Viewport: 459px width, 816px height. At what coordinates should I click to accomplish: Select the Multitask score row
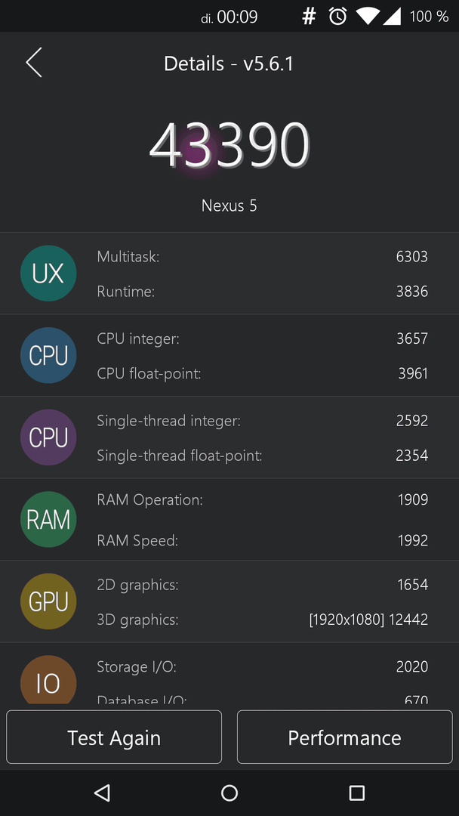click(262, 257)
